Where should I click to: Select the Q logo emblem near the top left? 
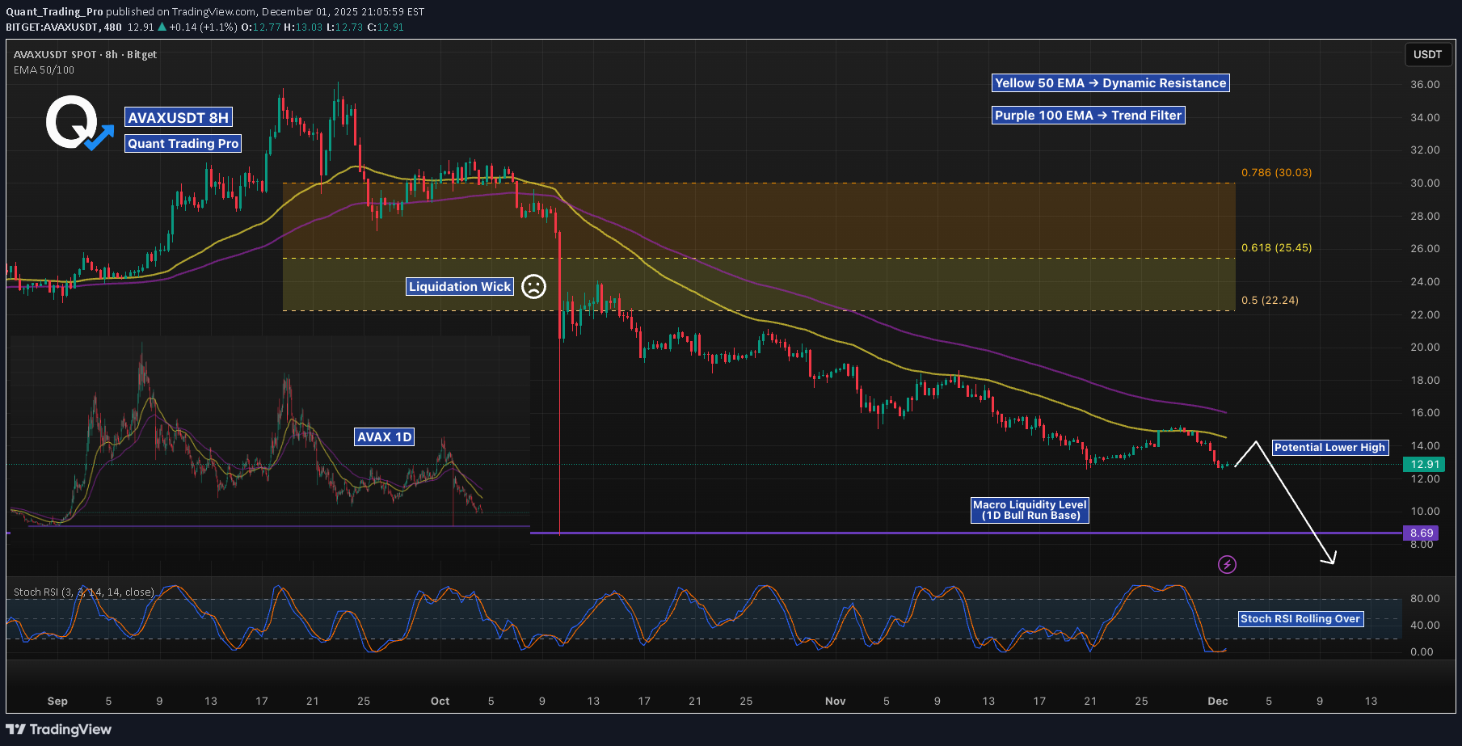click(70, 120)
